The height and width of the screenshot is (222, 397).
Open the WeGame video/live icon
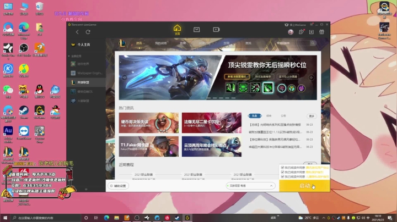(216, 30)
